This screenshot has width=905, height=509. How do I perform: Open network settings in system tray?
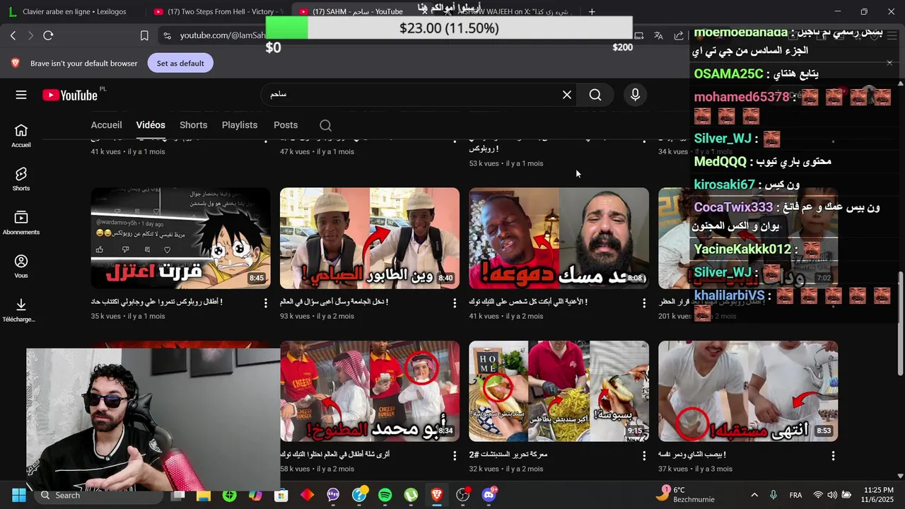[x=818, y=495]
